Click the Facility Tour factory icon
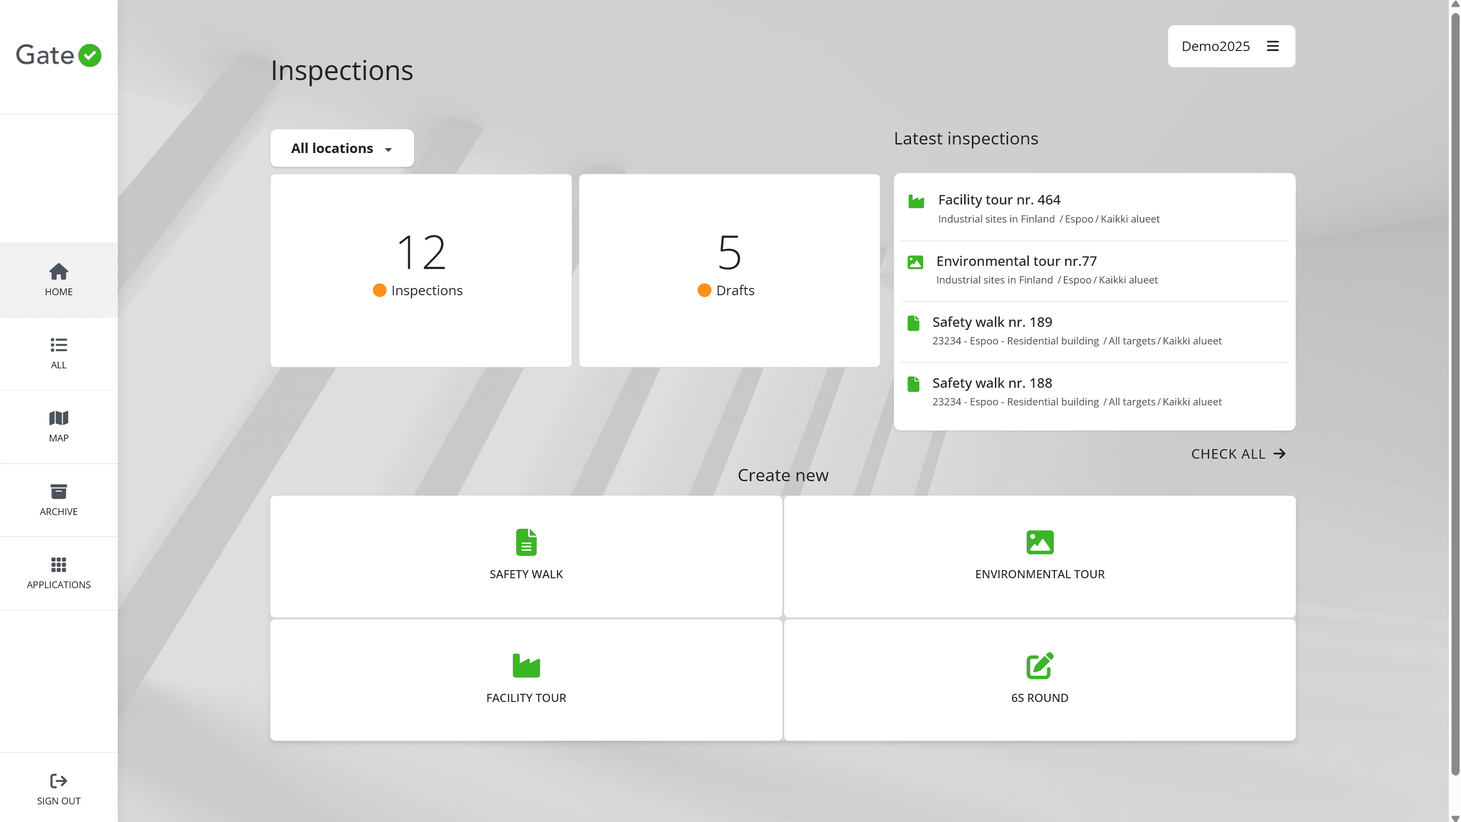This screenshot has height=822, width=1461. 526,665
